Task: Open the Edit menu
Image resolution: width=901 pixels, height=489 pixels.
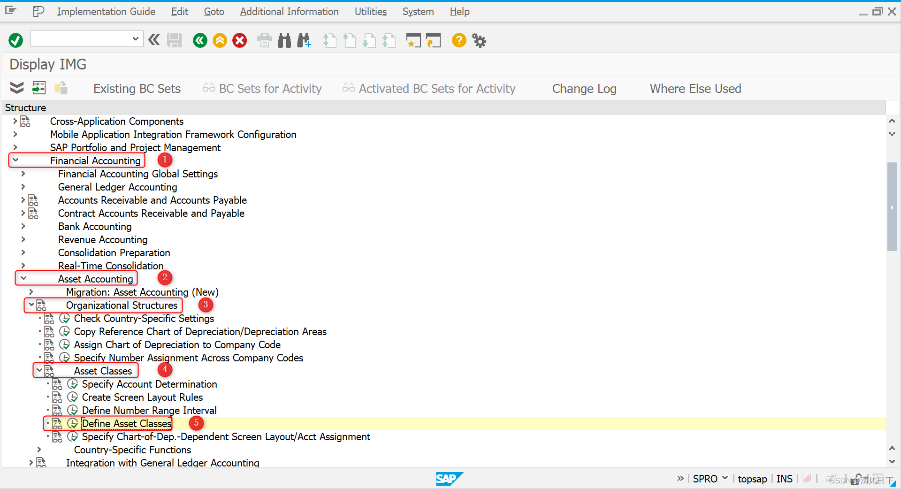Action: coord(180,12)
